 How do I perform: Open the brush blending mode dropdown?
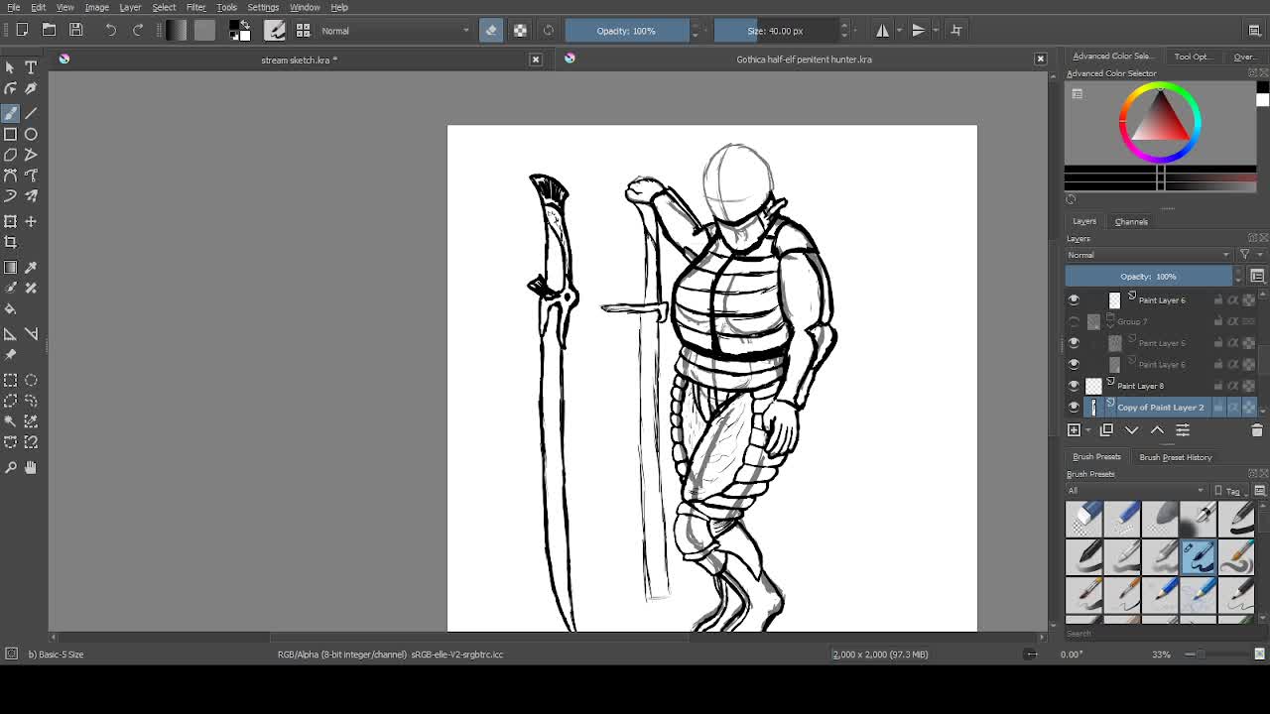(x=395, y=31)
